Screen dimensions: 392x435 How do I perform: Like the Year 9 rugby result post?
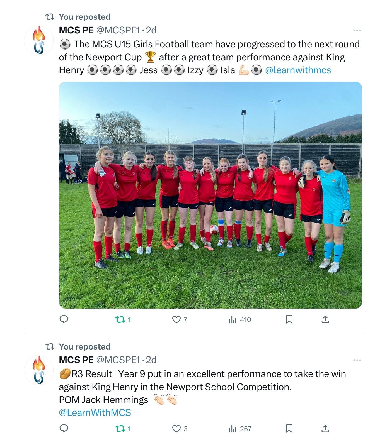[180, 429]
